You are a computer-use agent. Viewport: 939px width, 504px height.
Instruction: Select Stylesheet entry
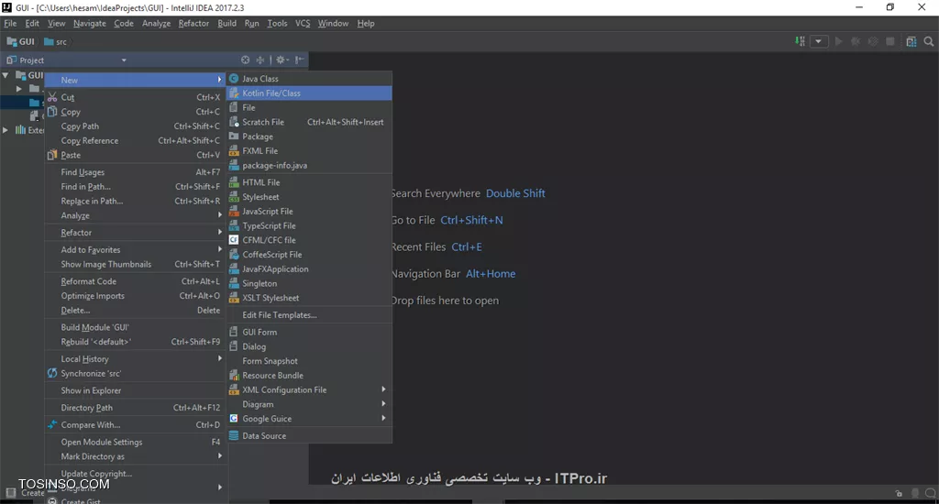(309, 197)
